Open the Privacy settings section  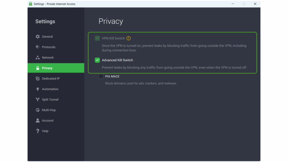point(48,68)
